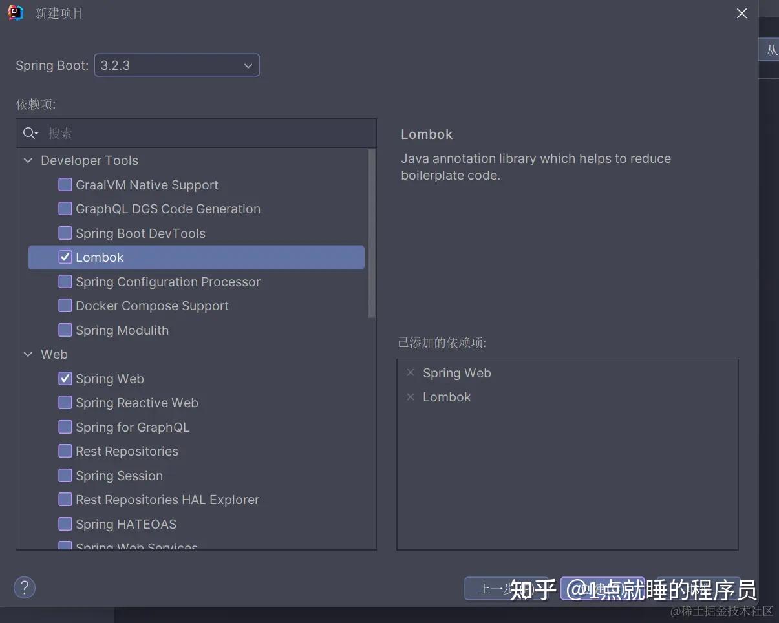Open the Spring Boot version dropdown
The width and height of the screenshot is (779, 623).
click(177, 65)
